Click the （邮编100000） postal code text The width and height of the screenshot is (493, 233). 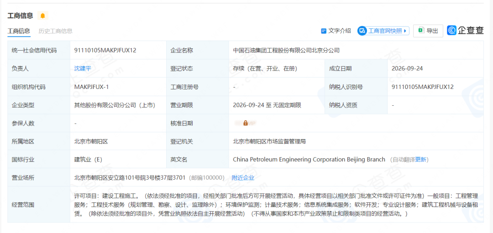(x=207, y=178)
